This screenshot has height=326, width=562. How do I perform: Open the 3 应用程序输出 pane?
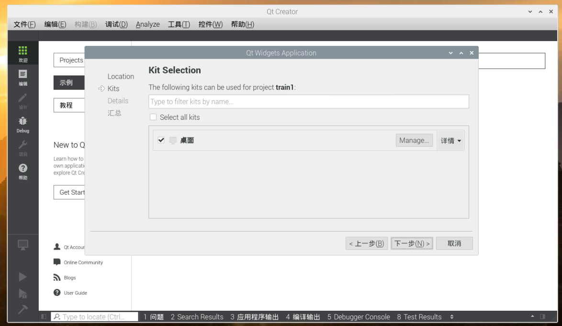(x=255, y=317)
